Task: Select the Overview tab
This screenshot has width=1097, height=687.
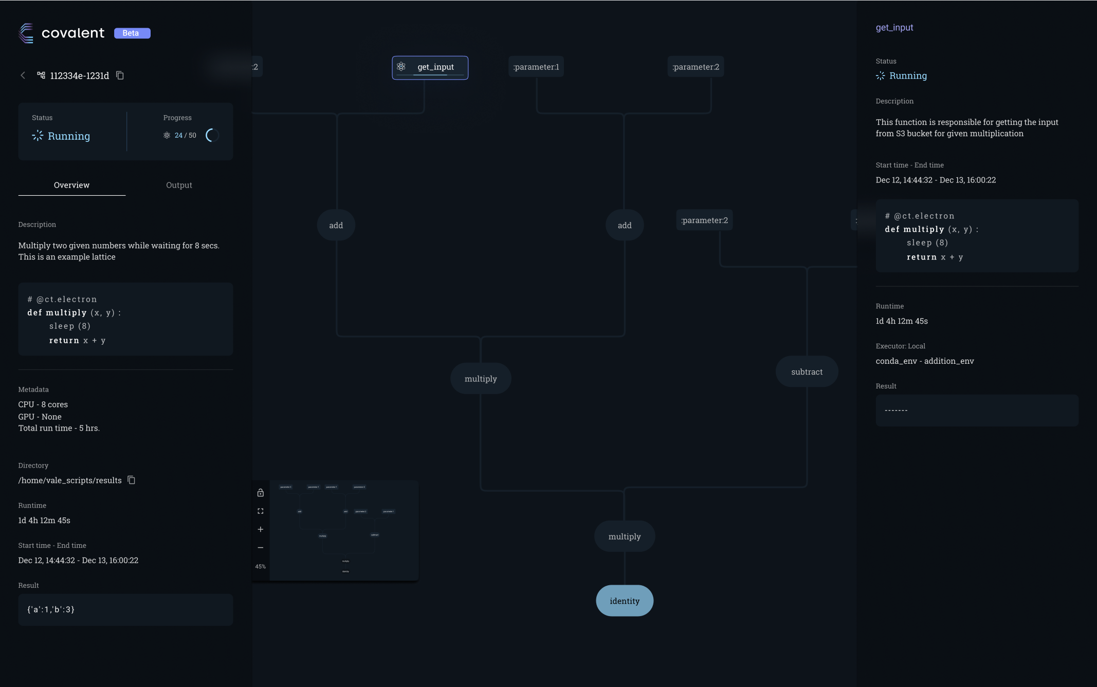Action: (x=71, y=185)
